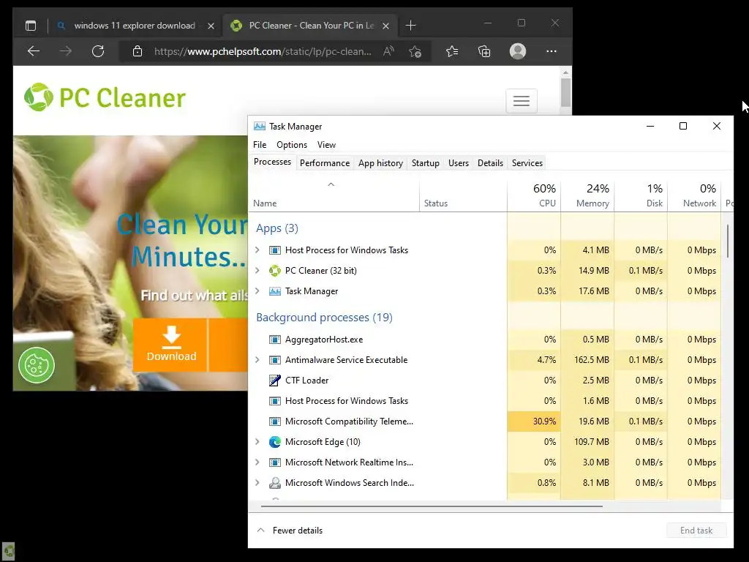The width and height of the screenshot is (749, 562).
Task: Select the AggregatorHost.exe process row
Action: 485,340
